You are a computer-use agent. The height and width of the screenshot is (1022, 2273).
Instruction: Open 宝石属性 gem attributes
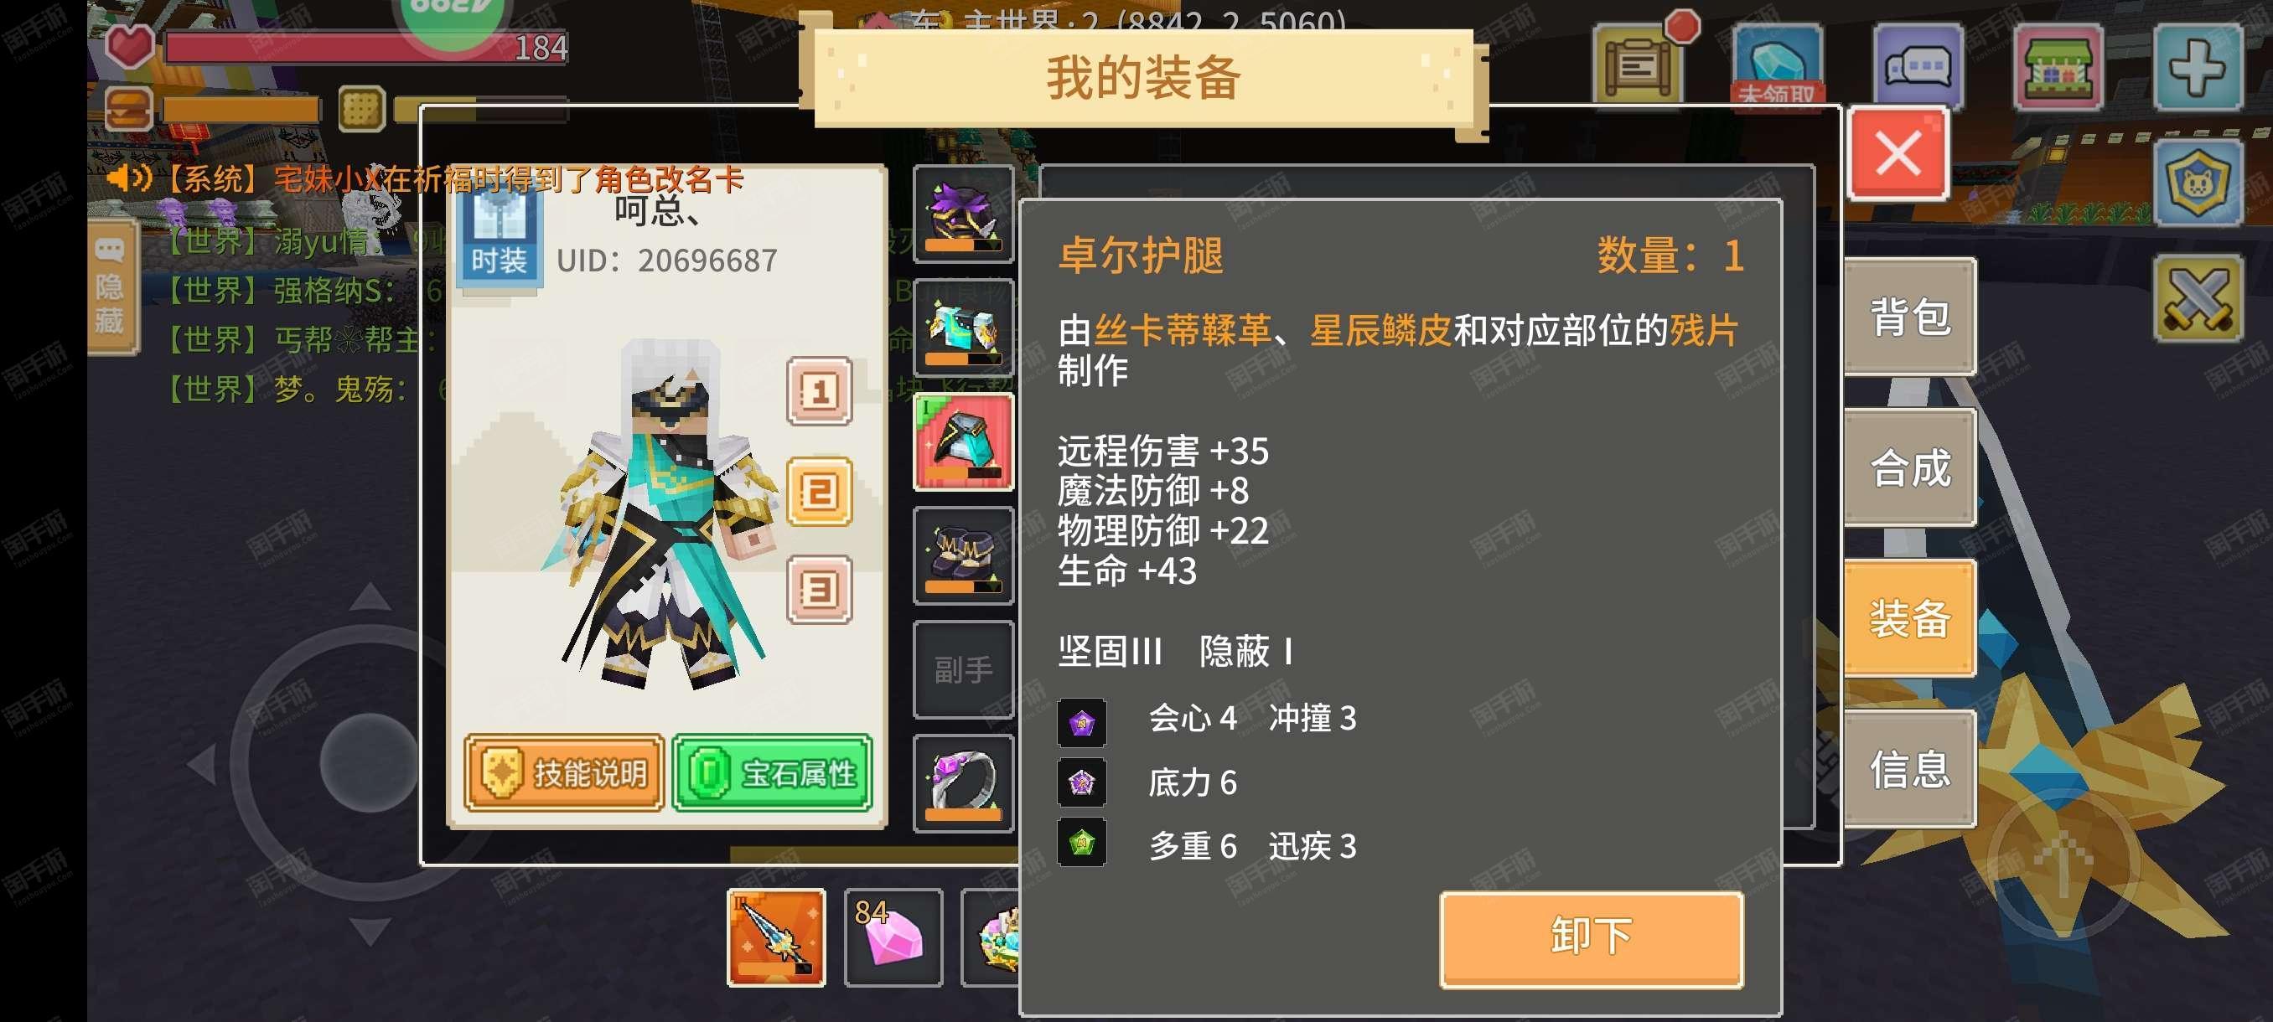tap(772, 773)
